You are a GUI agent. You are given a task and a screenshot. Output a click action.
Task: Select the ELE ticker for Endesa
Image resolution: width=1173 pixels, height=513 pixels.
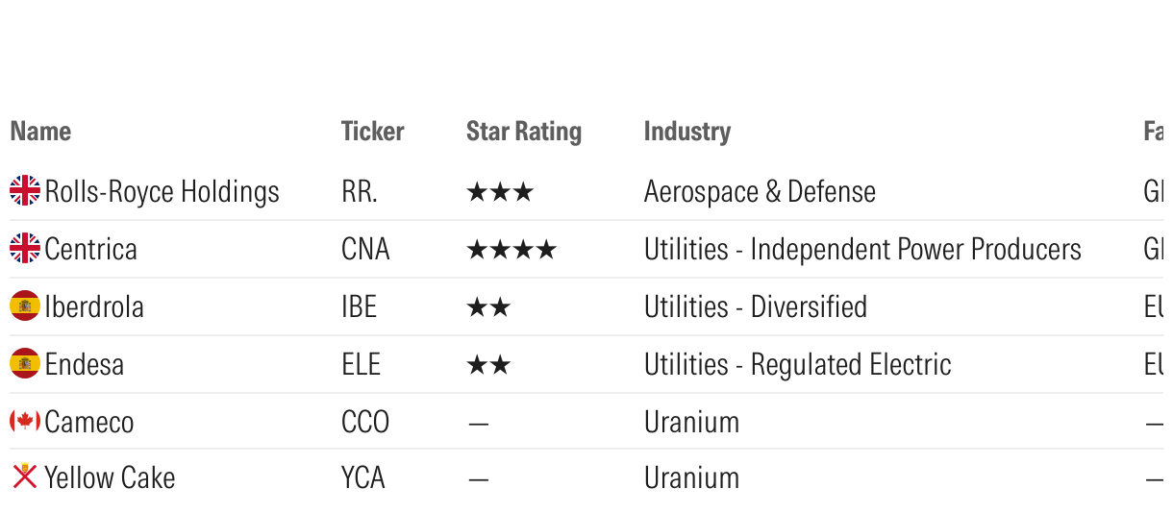[x=361, y=365]
